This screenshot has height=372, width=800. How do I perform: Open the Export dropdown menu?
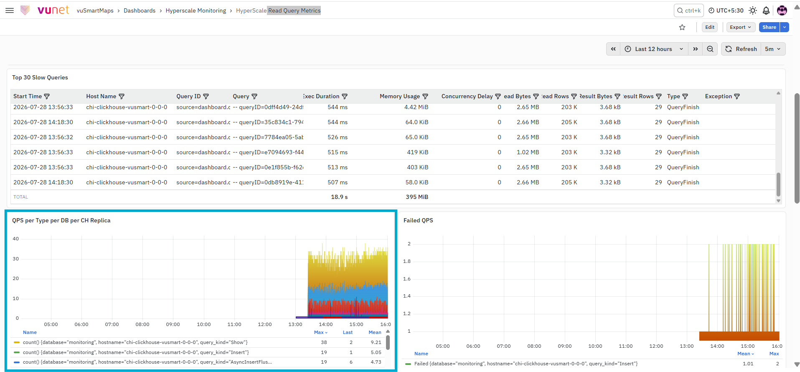coord(741,27)
